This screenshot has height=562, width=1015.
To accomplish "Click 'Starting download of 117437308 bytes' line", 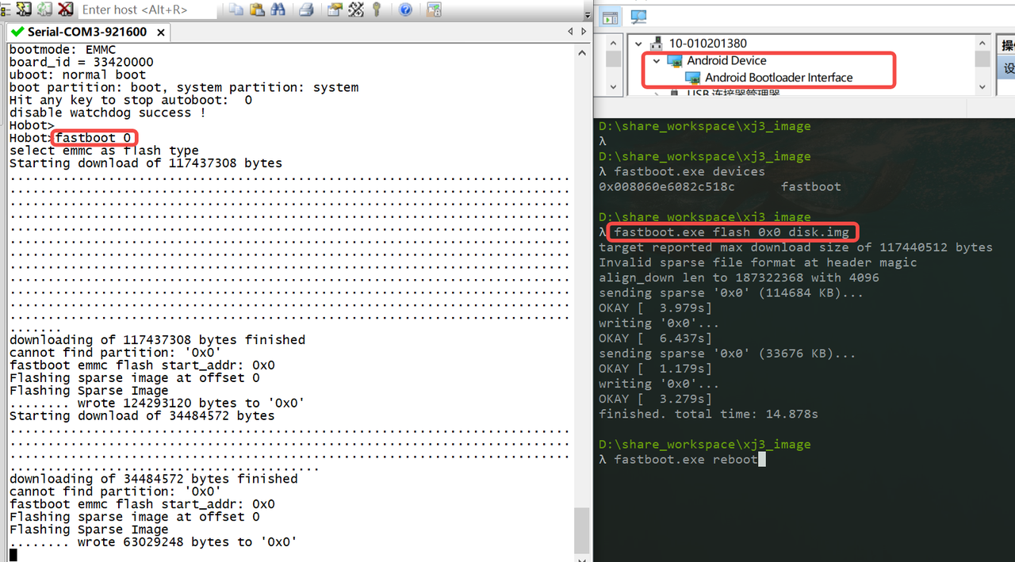I will click(x=146, y=163).
